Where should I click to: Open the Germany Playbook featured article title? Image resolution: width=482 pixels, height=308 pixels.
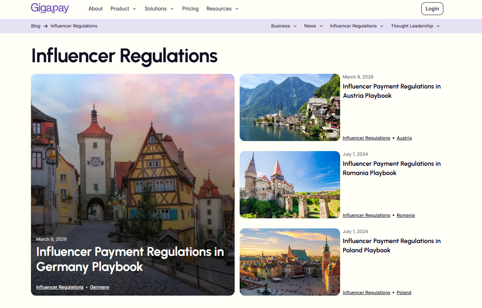[x=130, y=259]
